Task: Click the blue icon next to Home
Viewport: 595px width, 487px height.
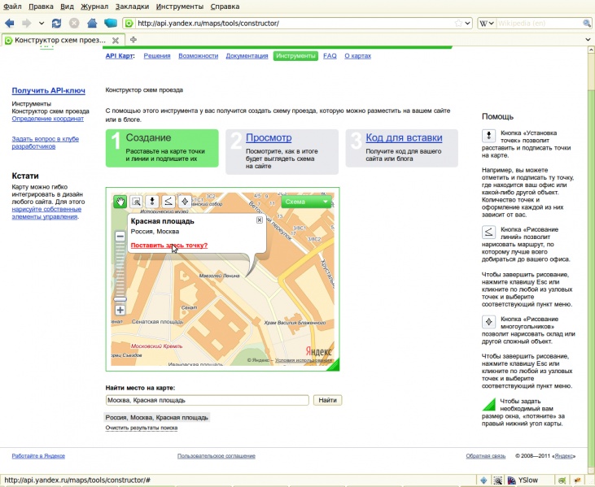Action: (x=111, y=23)
